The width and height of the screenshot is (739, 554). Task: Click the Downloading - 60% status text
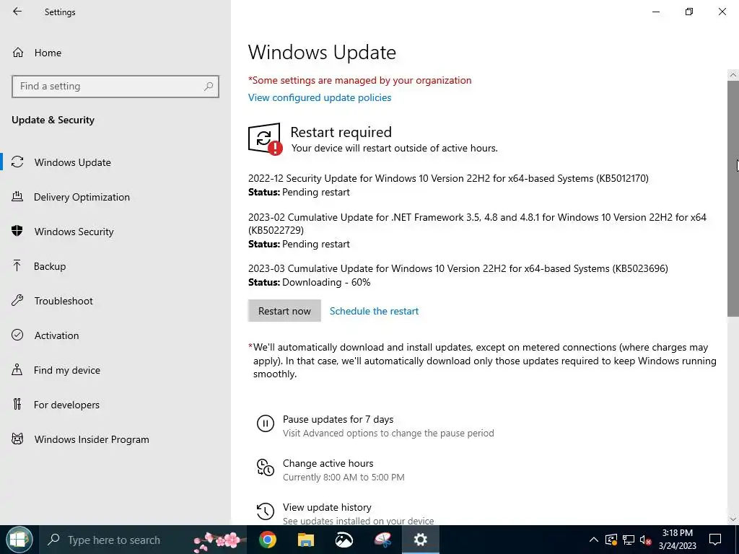pos(326,282)
